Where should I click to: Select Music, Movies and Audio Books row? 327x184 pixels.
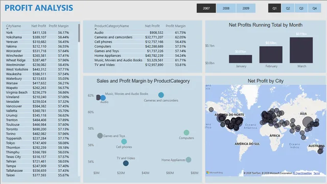[140, 60]
